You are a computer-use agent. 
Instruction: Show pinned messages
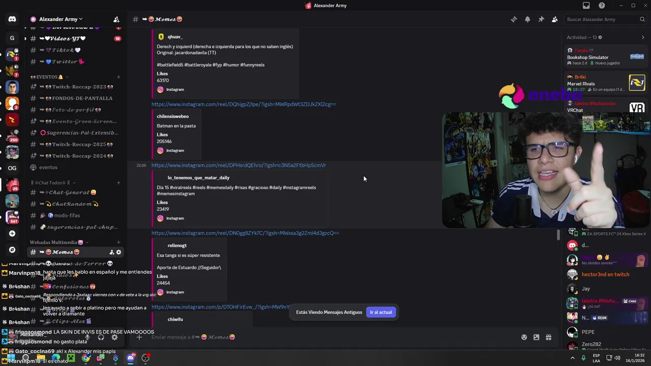click(541, 19)
